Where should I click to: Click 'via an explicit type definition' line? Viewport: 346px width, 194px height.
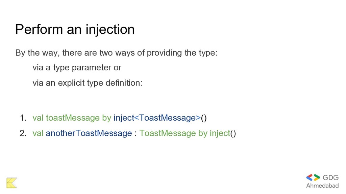coord(88,83)
